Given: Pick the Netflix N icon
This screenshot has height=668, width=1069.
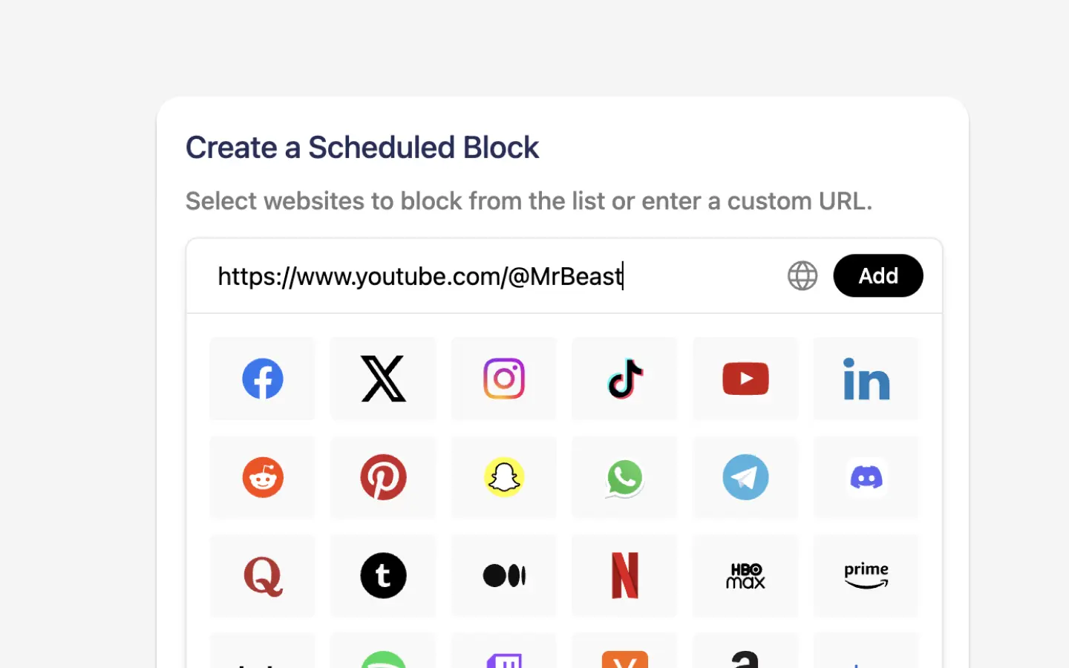Looking at the screenshot, I should point(624,576).
